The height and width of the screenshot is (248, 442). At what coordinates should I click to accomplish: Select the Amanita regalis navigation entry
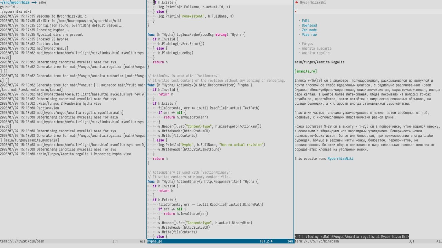pos(316,53)
